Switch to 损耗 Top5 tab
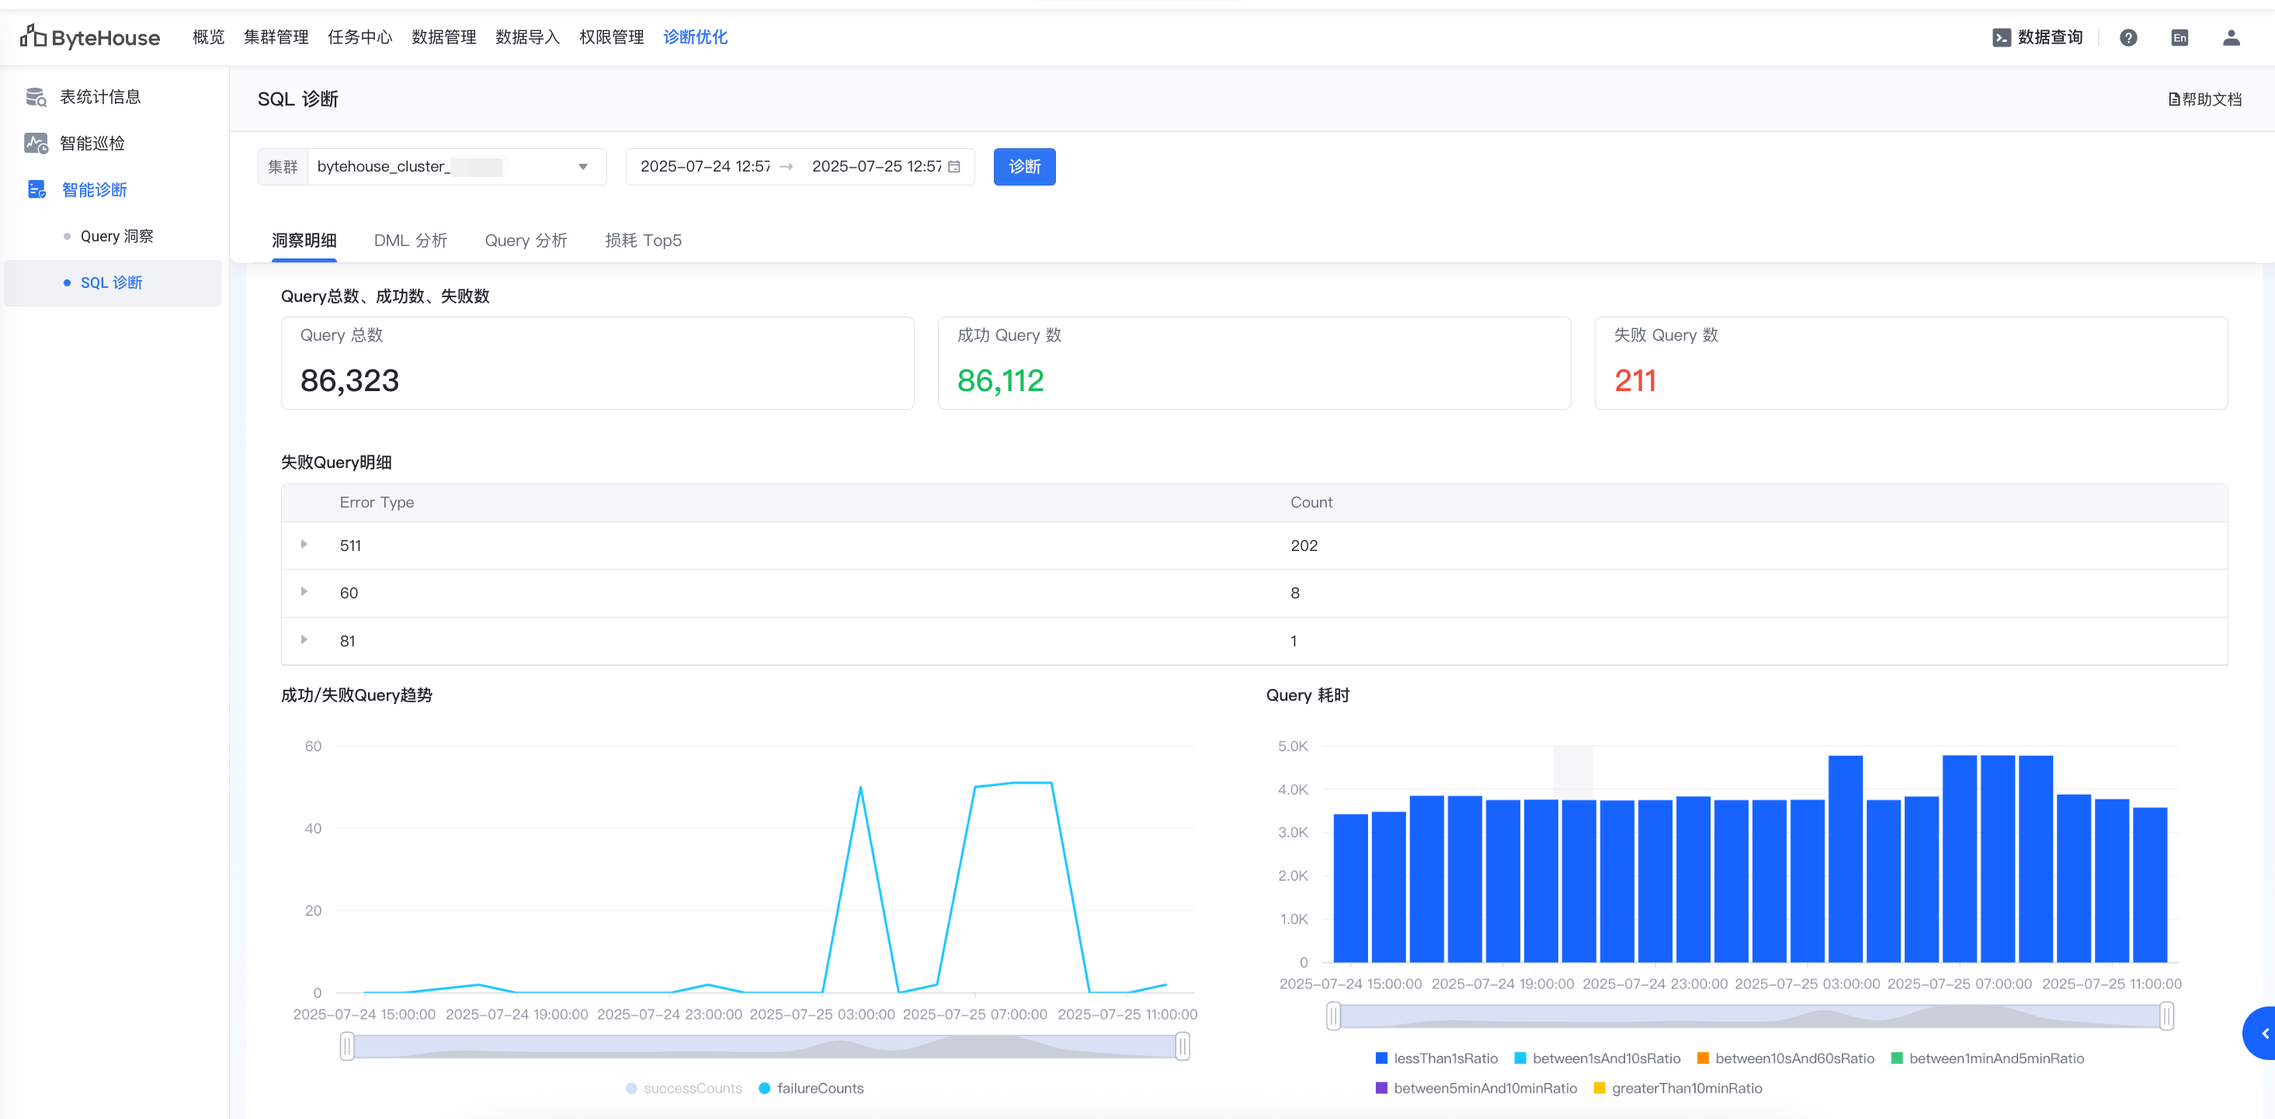This screenshot has height=1119, width=2275. click(x=642, y=240)
